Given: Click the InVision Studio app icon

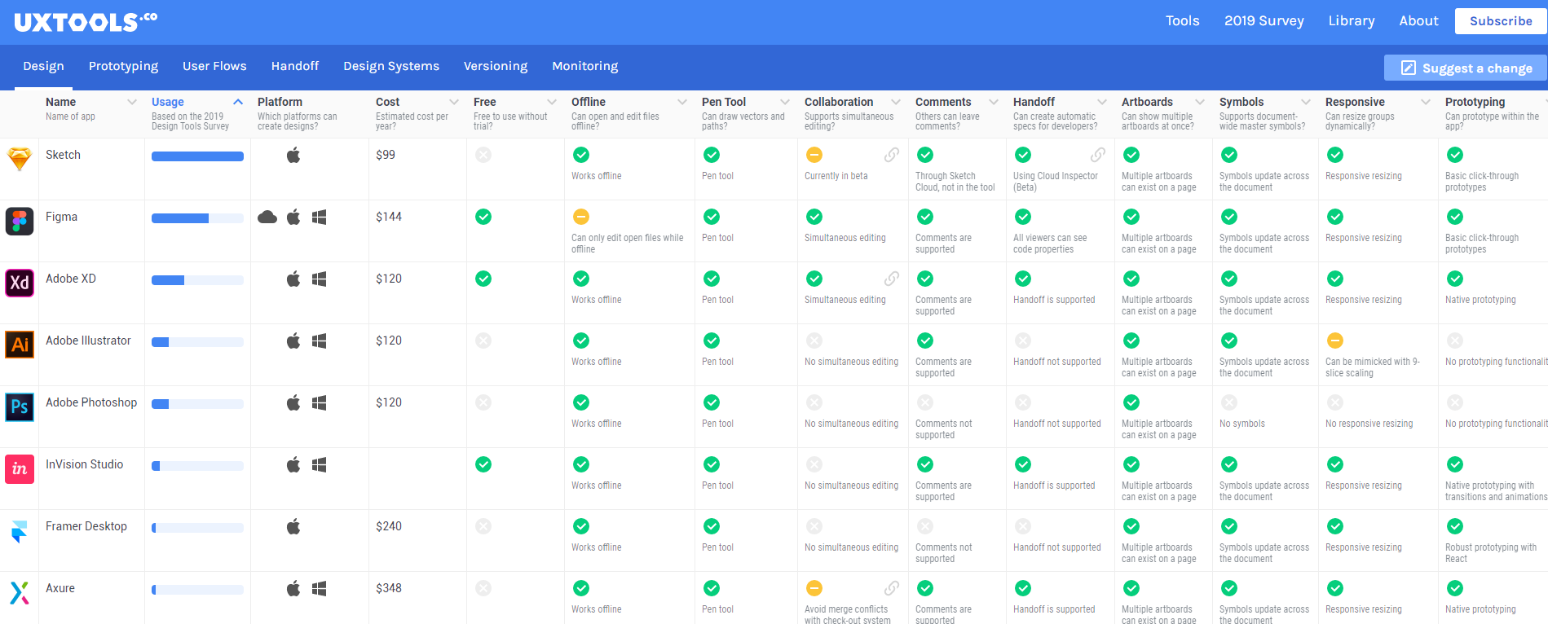Looking at the screenshot, I should coord(20,468).
